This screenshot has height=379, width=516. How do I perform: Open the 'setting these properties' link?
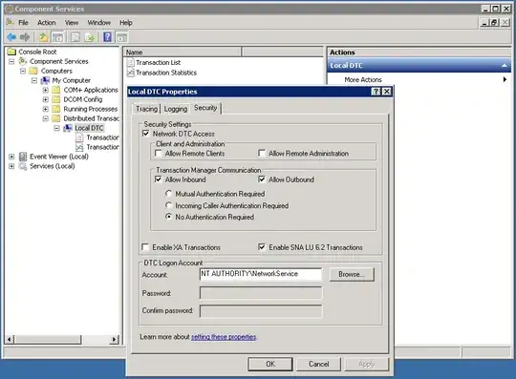click(x=224, y=337)
